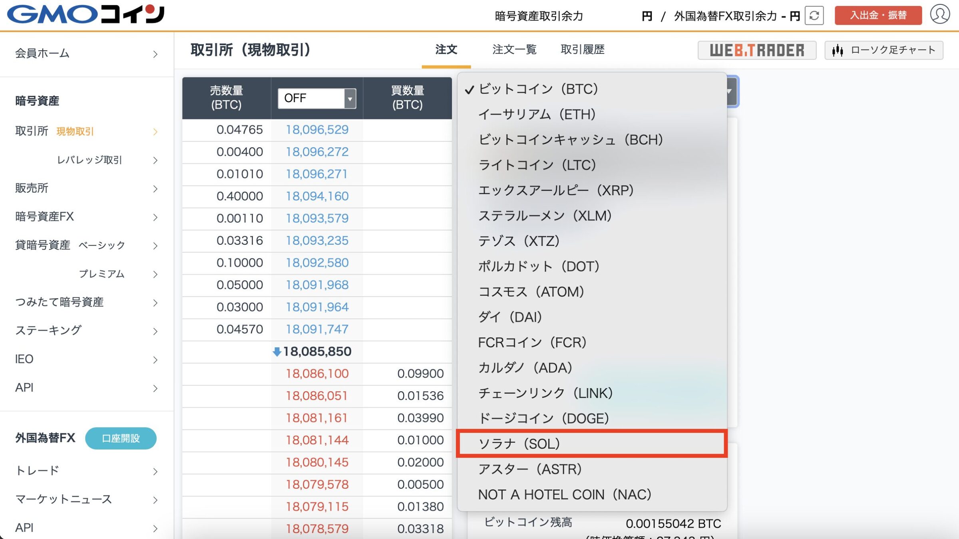The image size is (959, 539).
Task: Click the GMO Coin logo
Action: (x=85, y=15)
